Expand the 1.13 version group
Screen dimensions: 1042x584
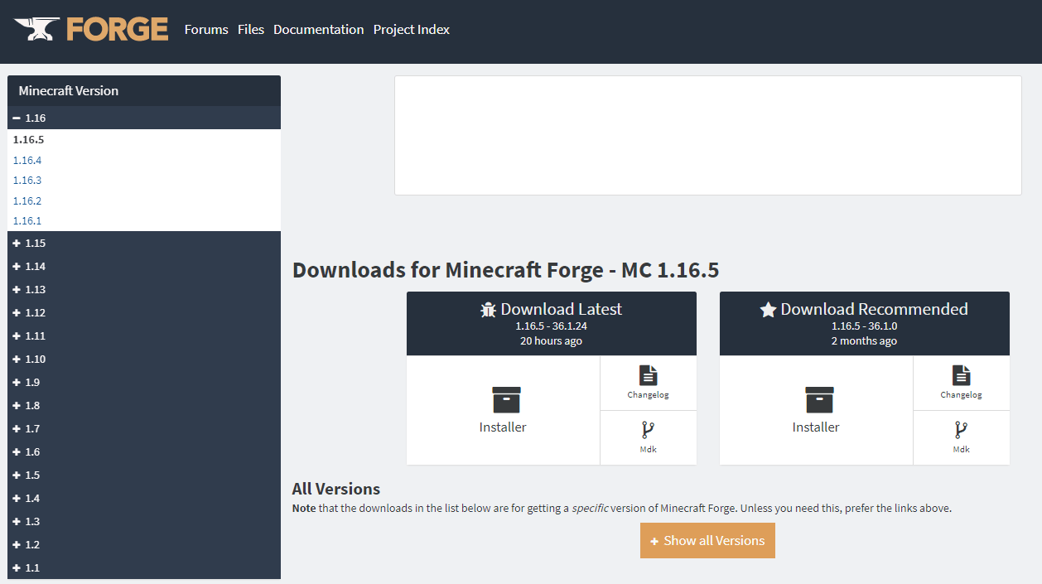click(144, 290)
